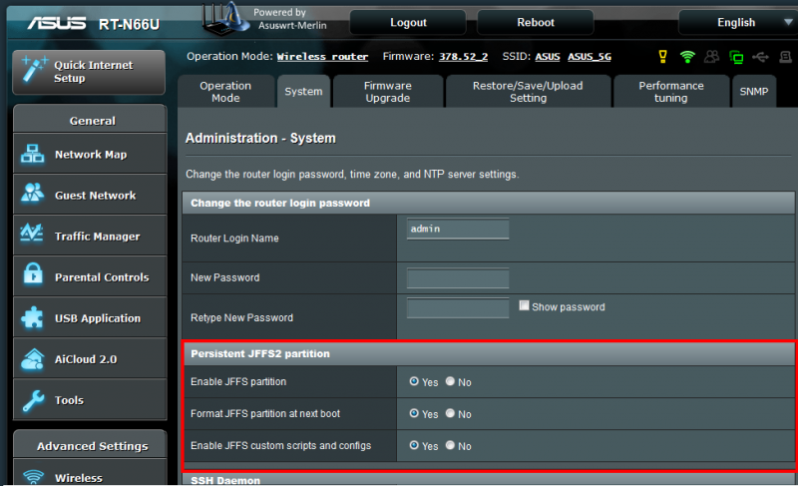Switch to the Firmware Upgrade tab
This screenshot has width=798, height=486.
[387, 92]
